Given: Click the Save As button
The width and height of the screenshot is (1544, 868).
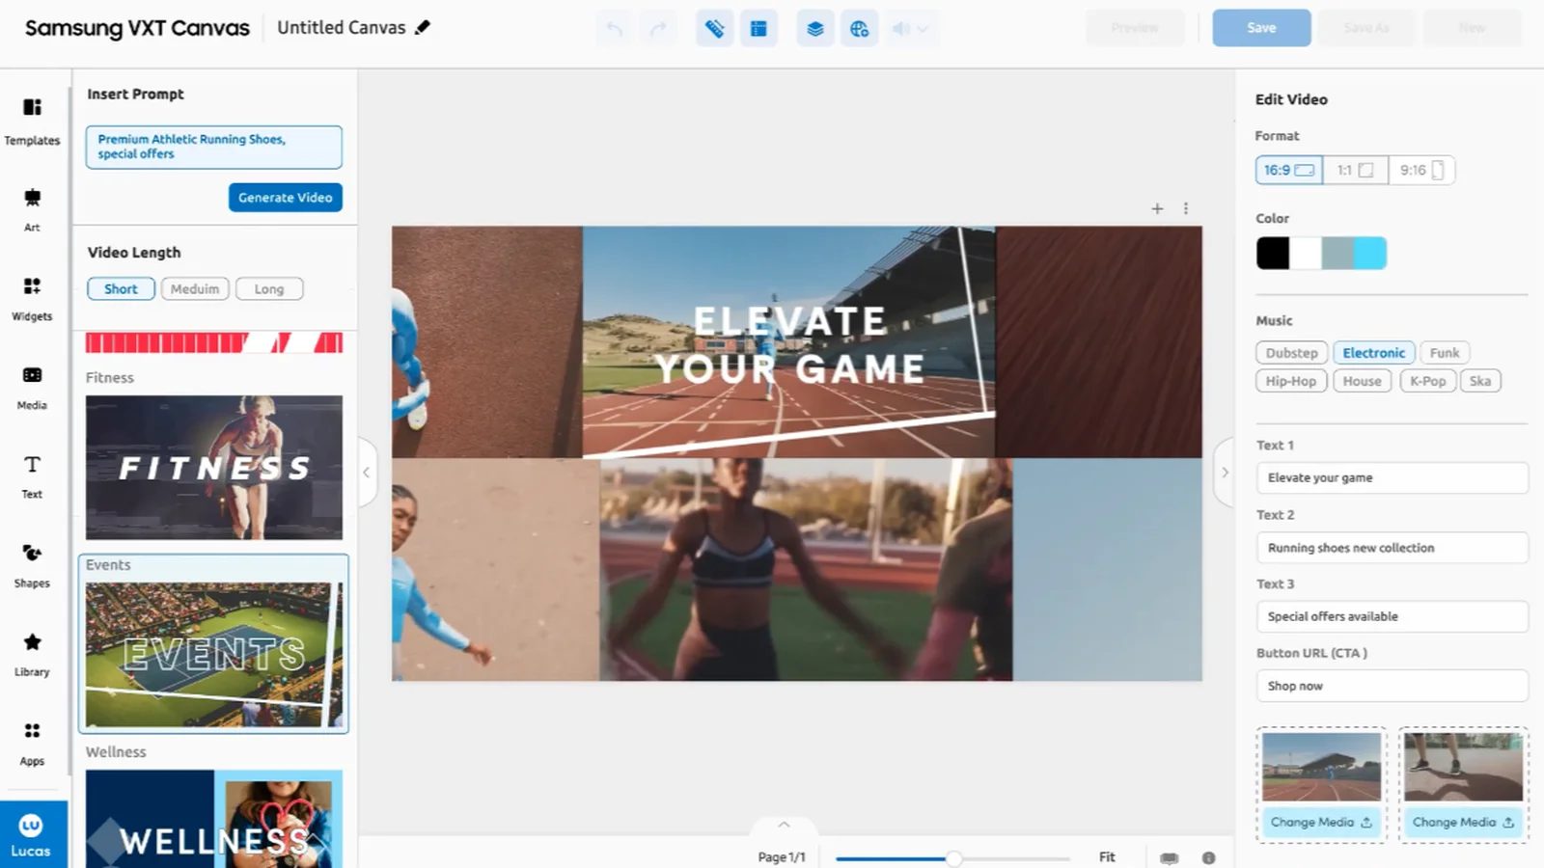Looking at the screenshot, I should pos(1366,28).
